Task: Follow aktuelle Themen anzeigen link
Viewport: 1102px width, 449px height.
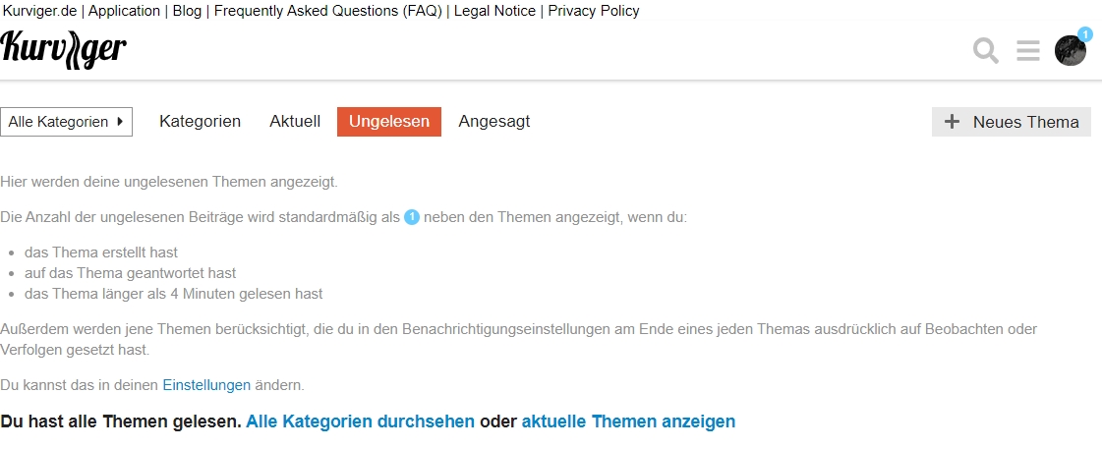Action: click(x=628, y=421)
